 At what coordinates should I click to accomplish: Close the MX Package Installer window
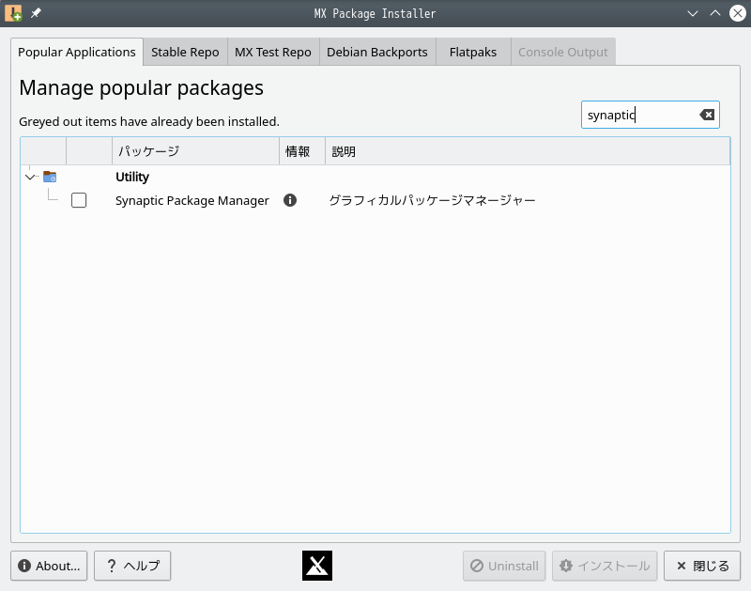pos(738,13)
